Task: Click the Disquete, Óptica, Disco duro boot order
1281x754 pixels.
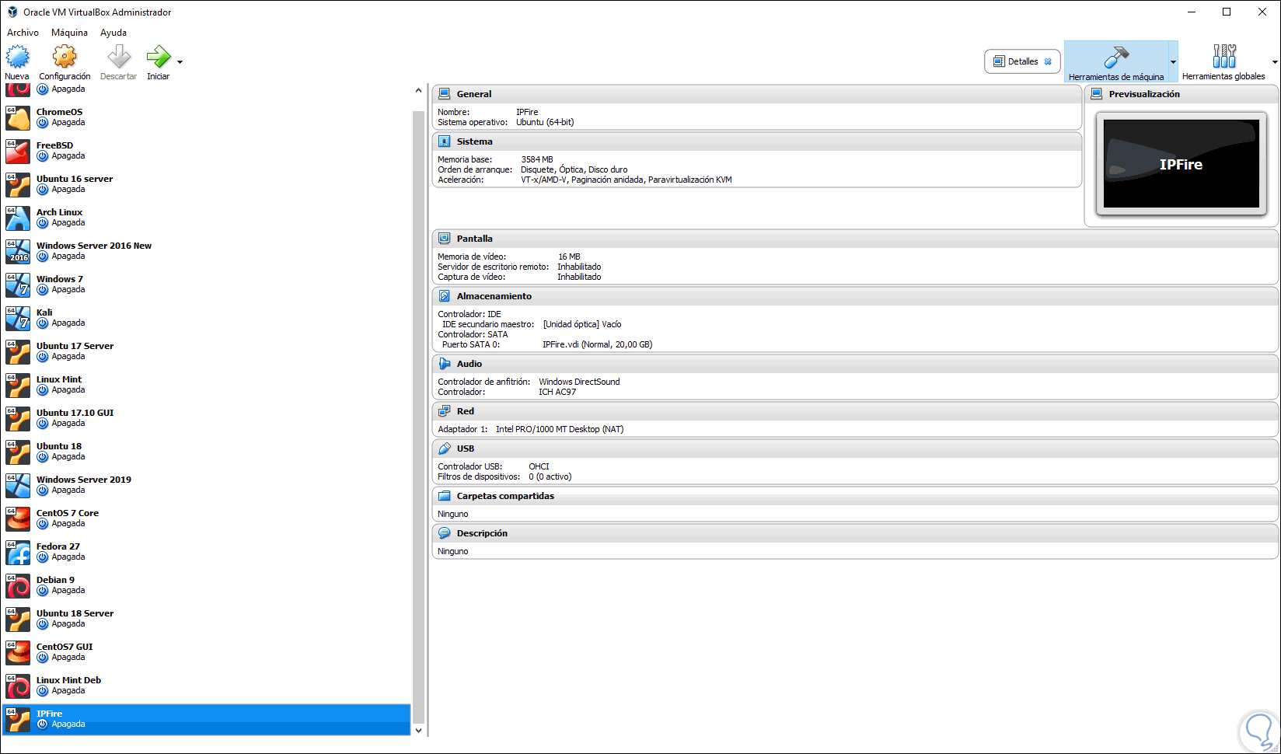Action: click(574, 169)
